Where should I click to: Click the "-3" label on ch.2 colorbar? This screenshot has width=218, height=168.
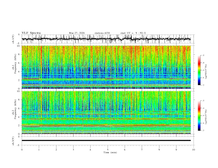203,101
